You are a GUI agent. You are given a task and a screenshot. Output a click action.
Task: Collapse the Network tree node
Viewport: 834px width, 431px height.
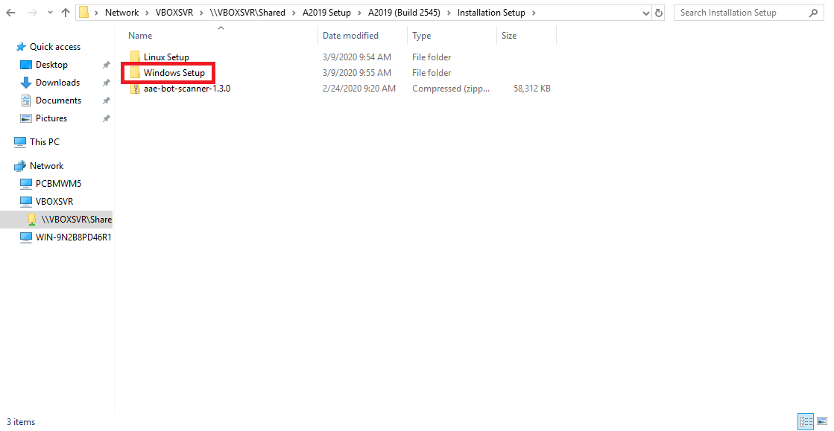[8, 166]
